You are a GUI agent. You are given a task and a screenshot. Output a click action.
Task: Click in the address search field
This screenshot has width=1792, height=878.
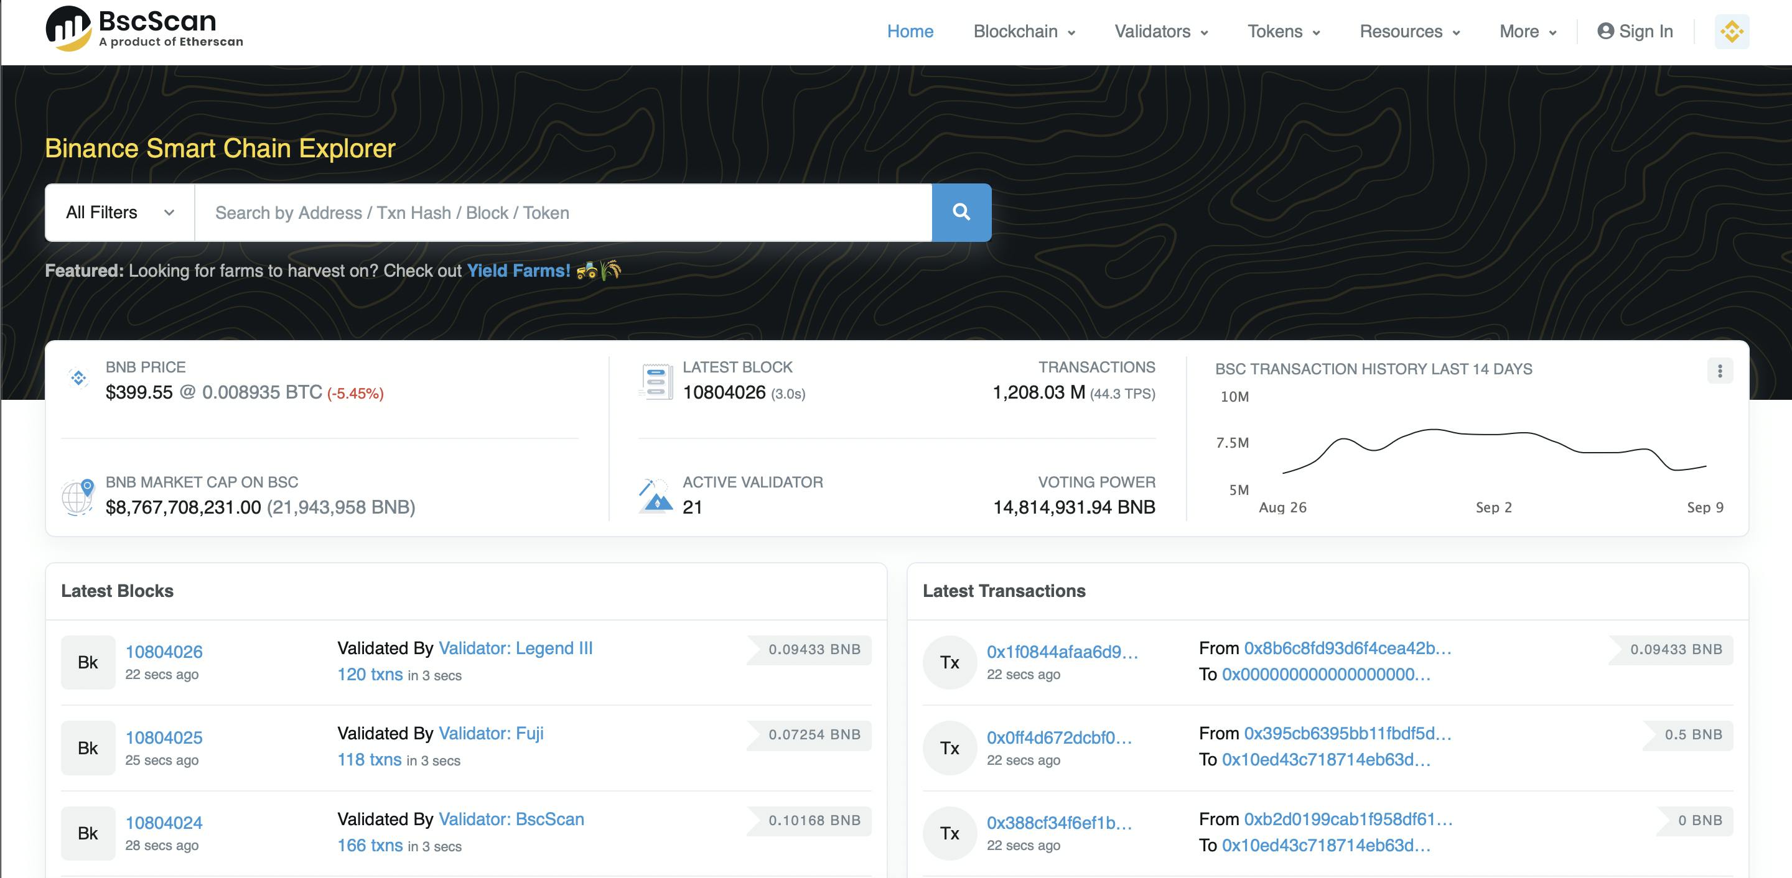point(564,213)
